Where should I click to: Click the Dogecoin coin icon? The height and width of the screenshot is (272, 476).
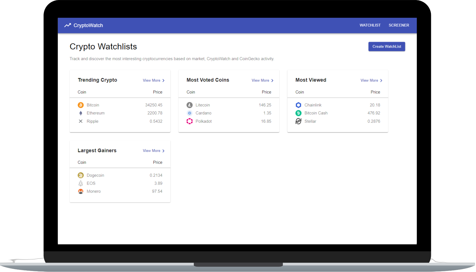coord(81,175)
